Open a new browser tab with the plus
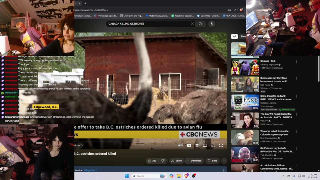 [85, 3]
